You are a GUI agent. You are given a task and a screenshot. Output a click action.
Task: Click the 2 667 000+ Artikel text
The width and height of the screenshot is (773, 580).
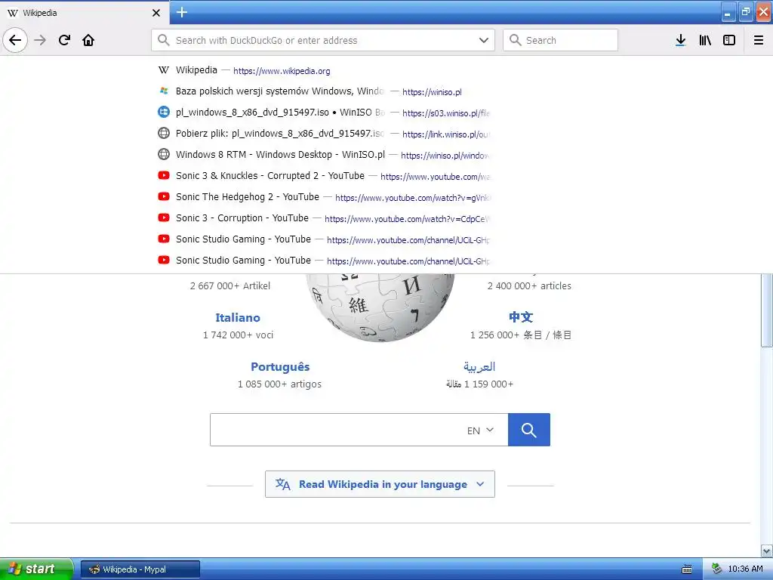pyautogui.click(x=230, y=285)
